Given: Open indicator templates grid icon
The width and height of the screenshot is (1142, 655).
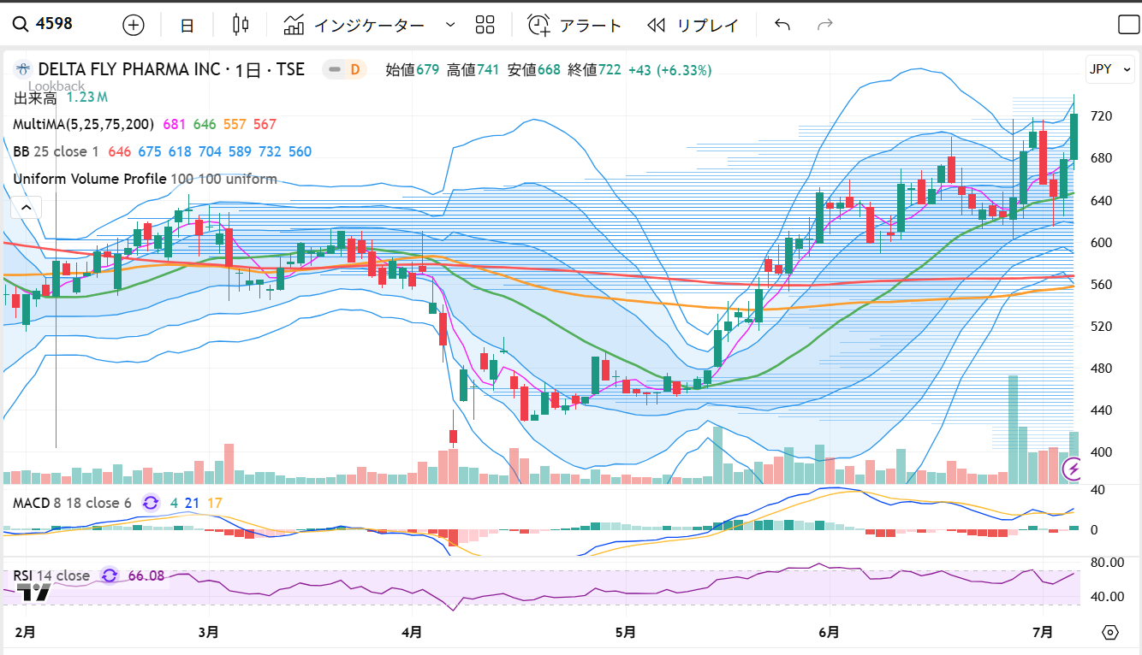Looking at the screenshot, I should click(485, 25).
